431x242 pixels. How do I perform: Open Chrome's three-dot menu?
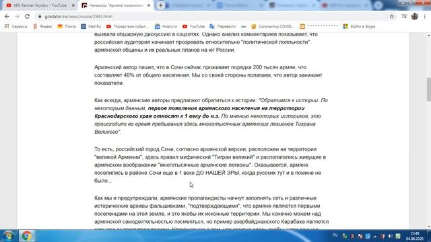tap(425, 16)
